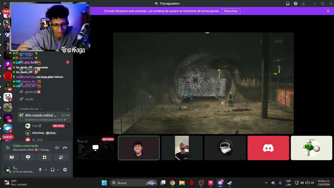Toggle noise suppression waveform icon

click(57, 148)
